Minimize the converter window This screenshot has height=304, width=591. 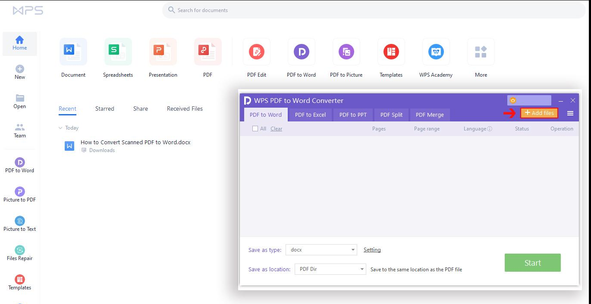click(x=561, y=100)
